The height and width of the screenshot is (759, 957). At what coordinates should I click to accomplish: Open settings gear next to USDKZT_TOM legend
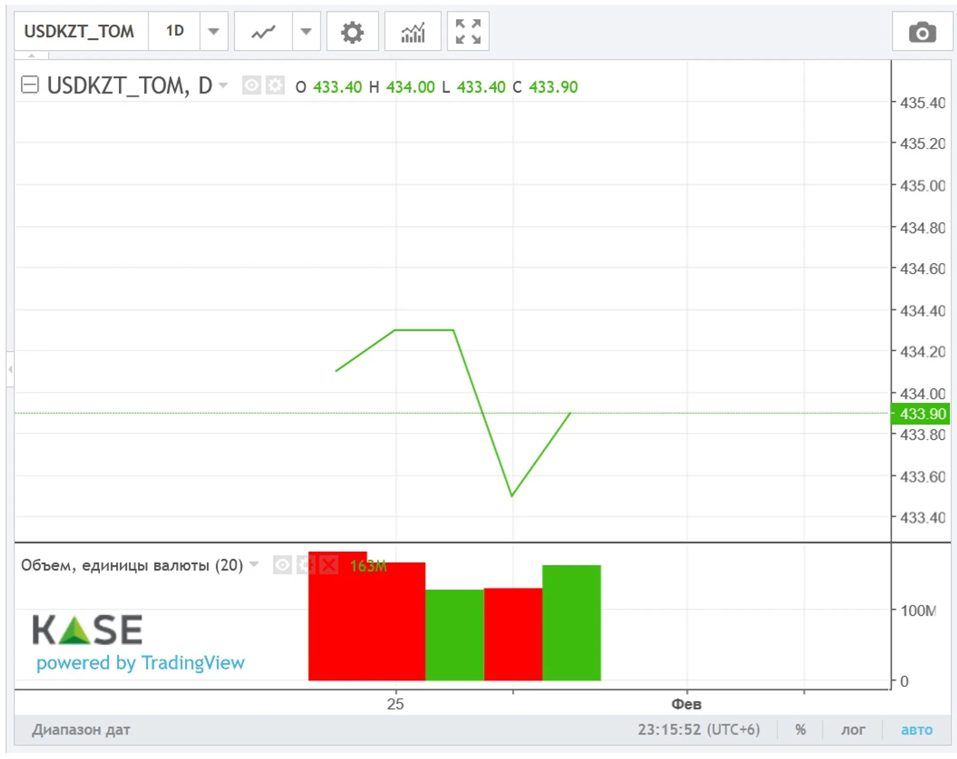(x=275, y=85)
